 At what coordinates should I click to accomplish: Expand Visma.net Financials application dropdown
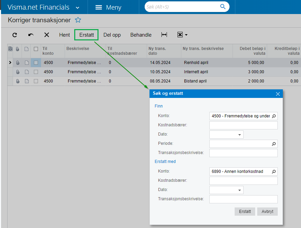(x=77, y=8)
